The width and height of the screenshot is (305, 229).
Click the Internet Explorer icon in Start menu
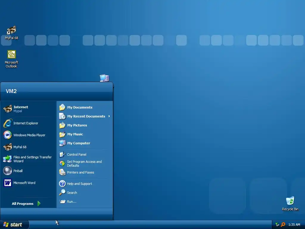(x=7, y=123)
